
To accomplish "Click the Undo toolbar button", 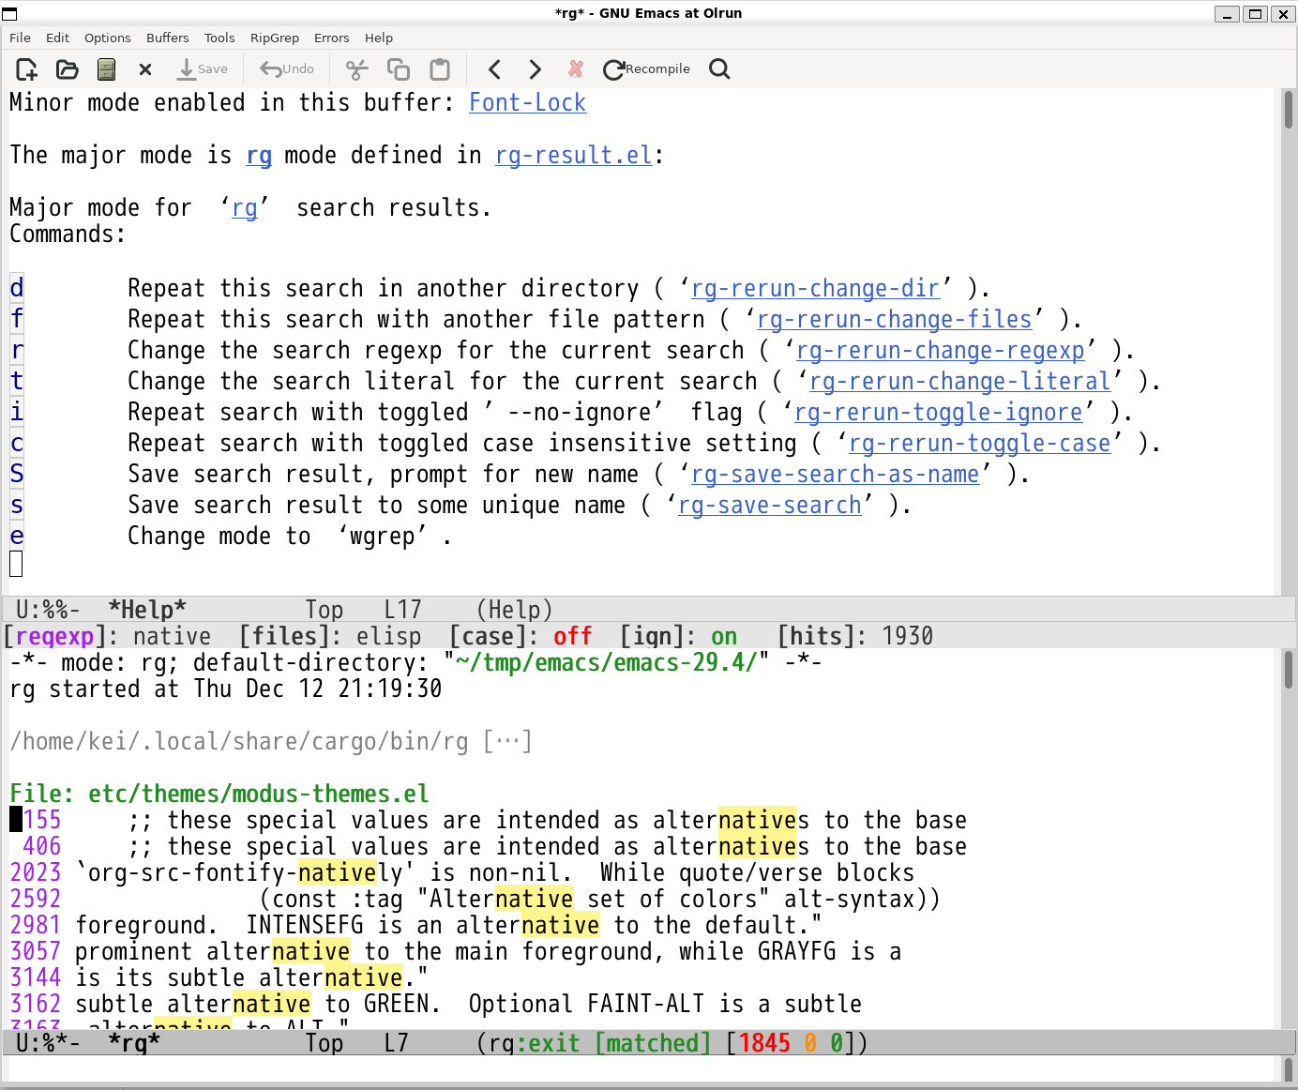I will 287,69.
